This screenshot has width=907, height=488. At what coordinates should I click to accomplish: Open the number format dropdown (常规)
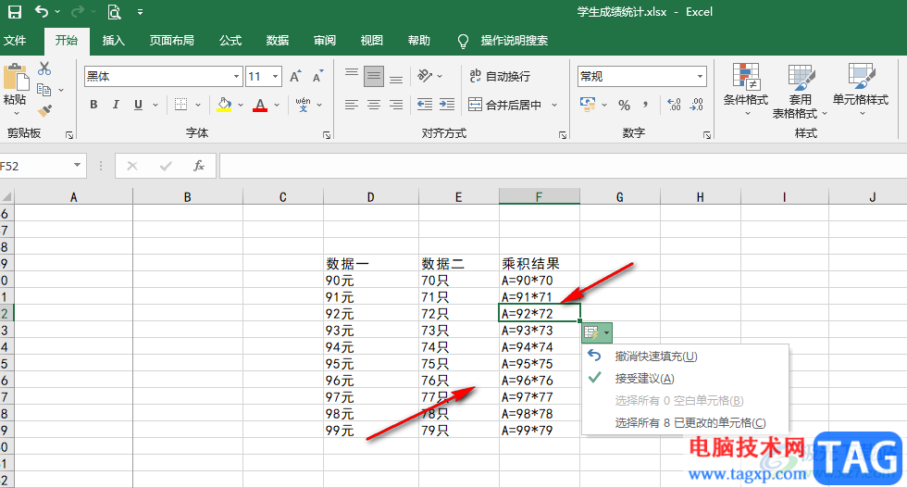click(x=700, y=77)
